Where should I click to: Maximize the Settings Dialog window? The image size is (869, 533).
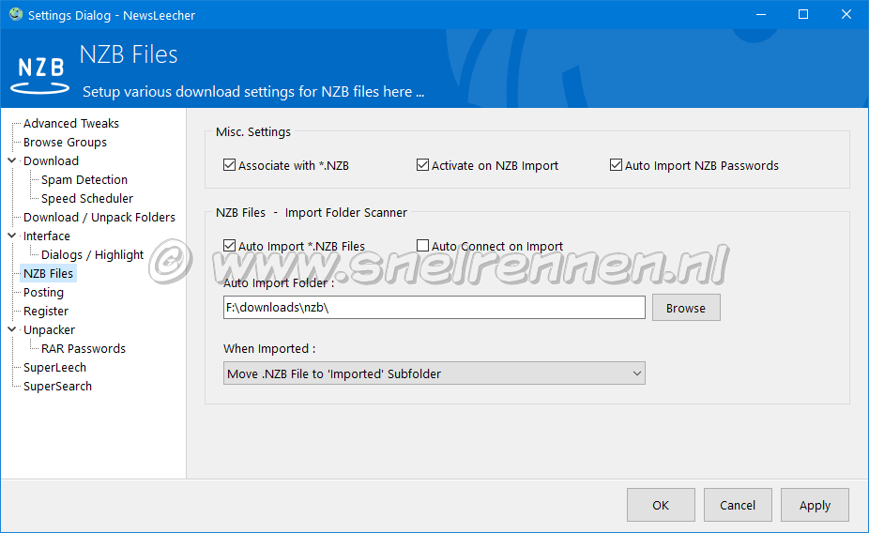(x=803, y=14)
